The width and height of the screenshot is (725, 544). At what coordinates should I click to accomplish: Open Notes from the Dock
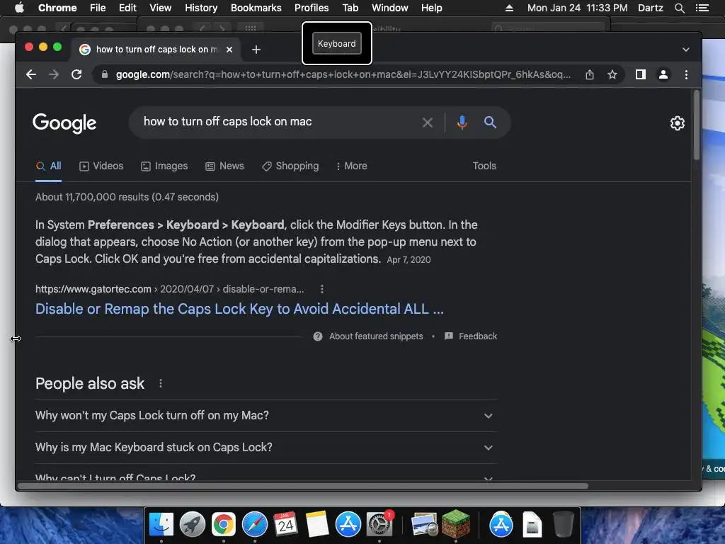[x=317, y=525]
